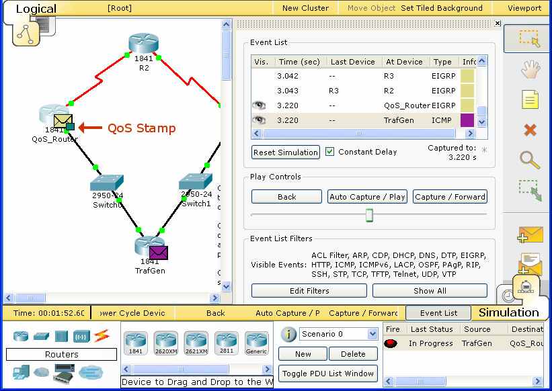Click Power Cycle Devices in bottom bar
This screenshot has width=552, height=391.
(132, 312)
